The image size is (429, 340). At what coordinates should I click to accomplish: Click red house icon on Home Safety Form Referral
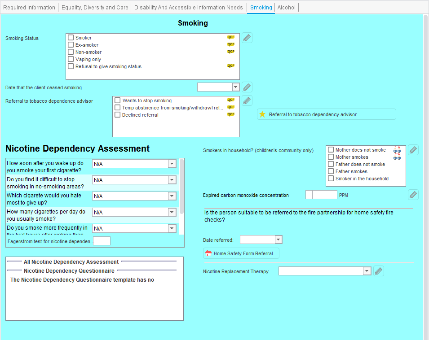coord(208,253)
